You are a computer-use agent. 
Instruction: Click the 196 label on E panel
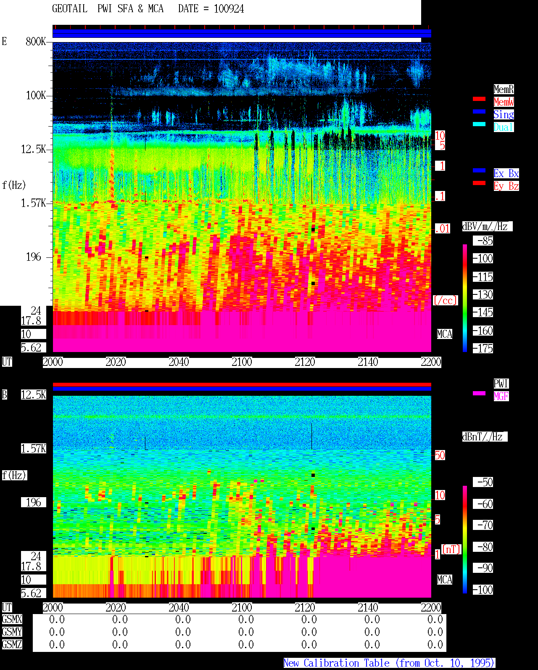pos(34,257)
